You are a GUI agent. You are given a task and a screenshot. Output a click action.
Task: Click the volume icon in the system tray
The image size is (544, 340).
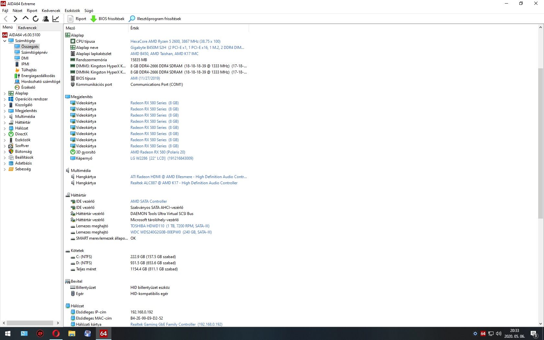499,334
